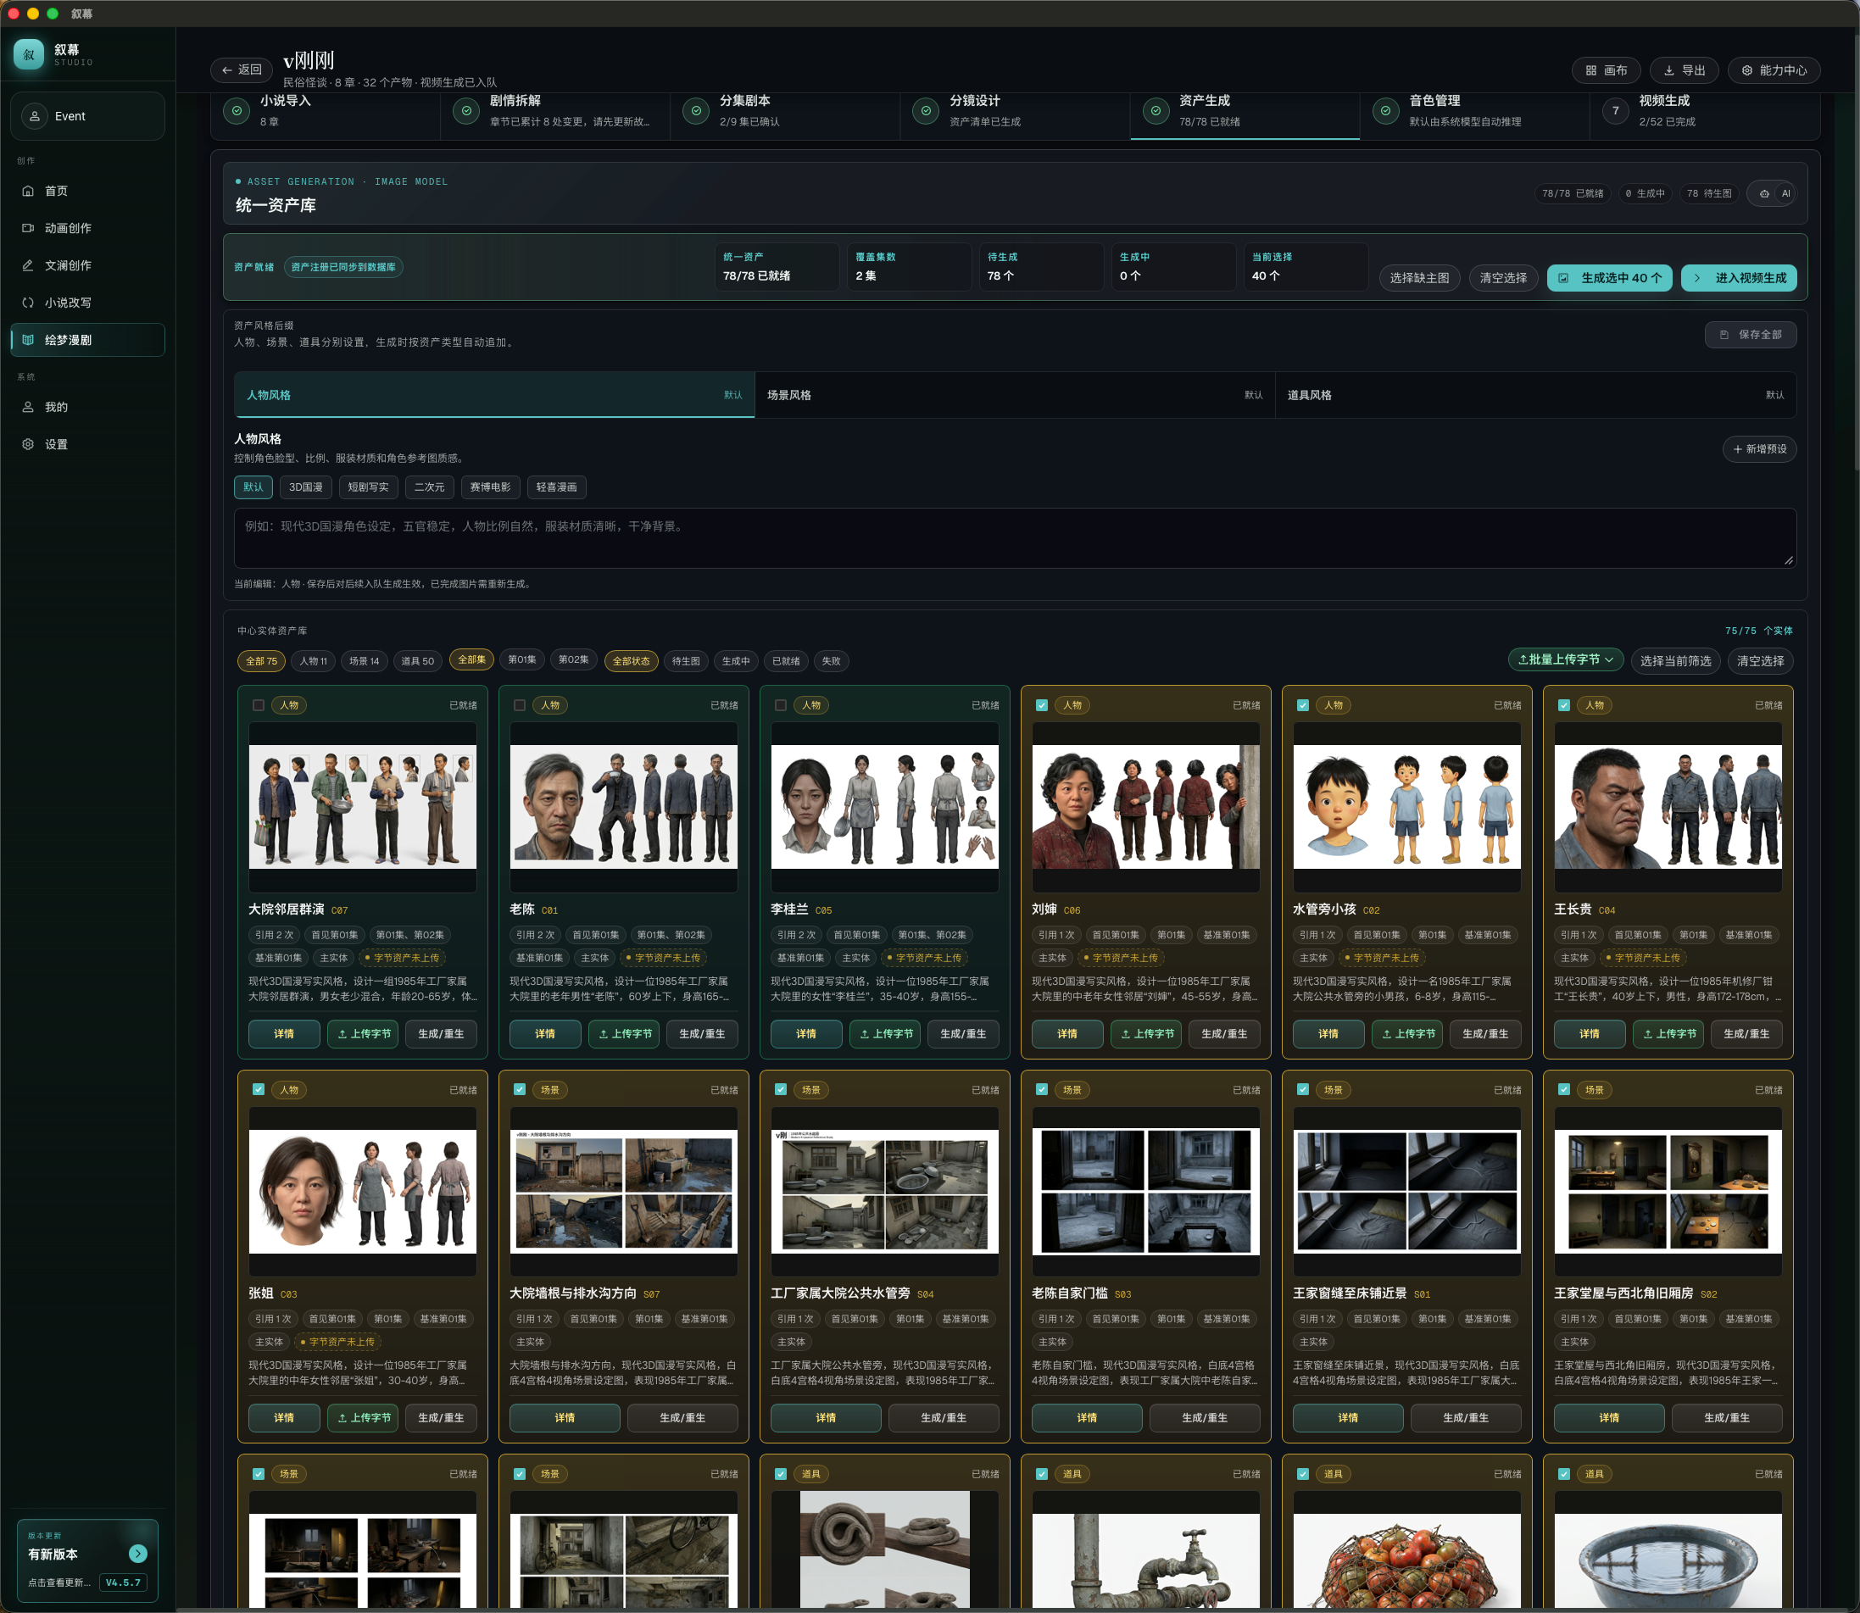
Task: Open the 小说改写 refresh icon
Action: 28,303
